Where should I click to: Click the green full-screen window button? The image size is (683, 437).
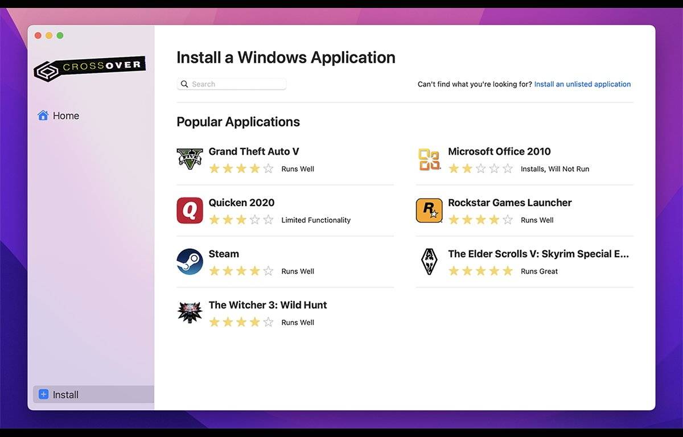[x=60, y=35]
